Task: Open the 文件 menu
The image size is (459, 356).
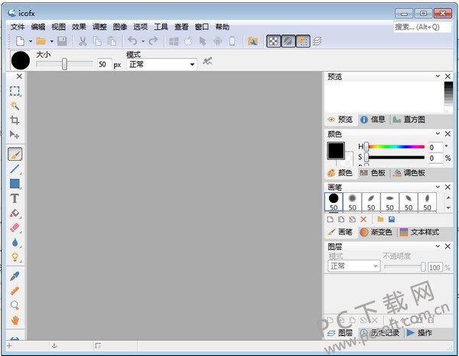Action: (18, 27)
